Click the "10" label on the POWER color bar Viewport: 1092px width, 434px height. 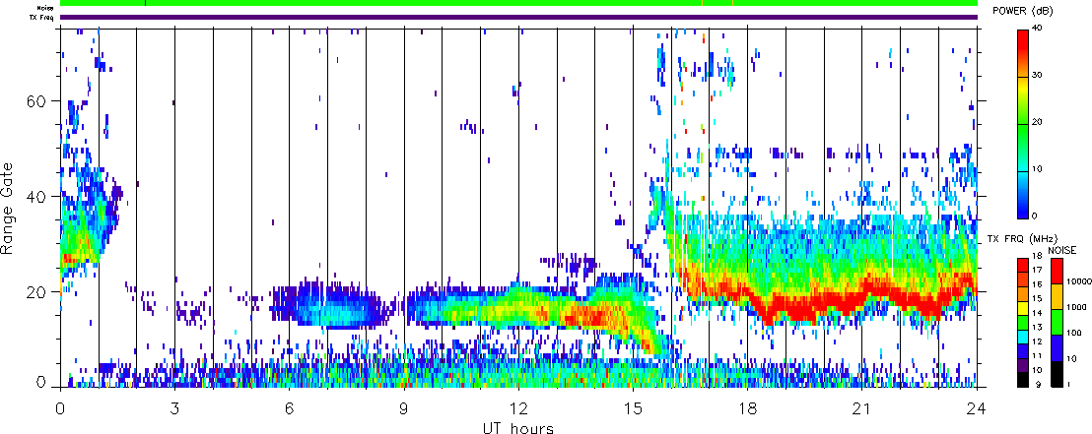1037,169
